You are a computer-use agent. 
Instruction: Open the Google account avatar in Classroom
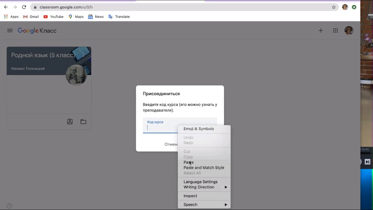tap(349, 31)
